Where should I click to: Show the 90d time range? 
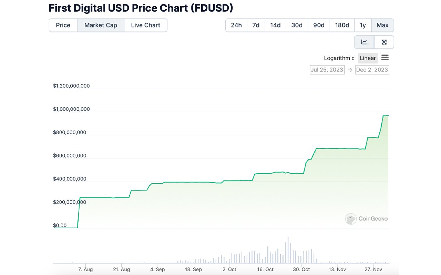coord(319,25)
